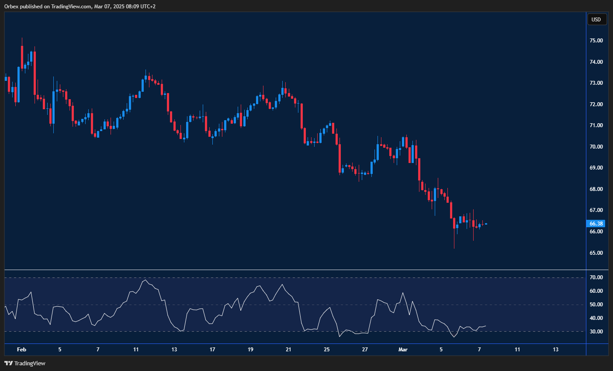Click the RSI peak near the 21 label

[x=282, y=284]
